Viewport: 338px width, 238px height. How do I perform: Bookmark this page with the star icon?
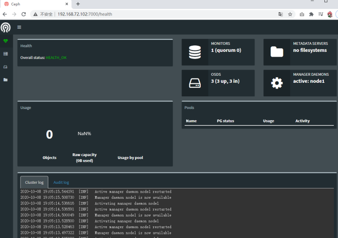(290, 14)
